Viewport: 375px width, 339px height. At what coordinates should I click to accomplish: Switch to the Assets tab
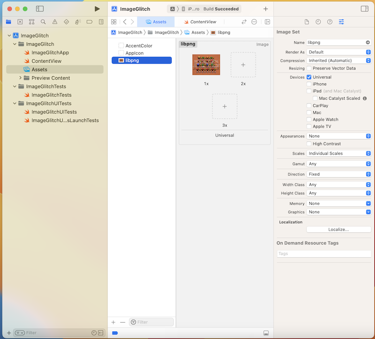(x=156, y=22)
